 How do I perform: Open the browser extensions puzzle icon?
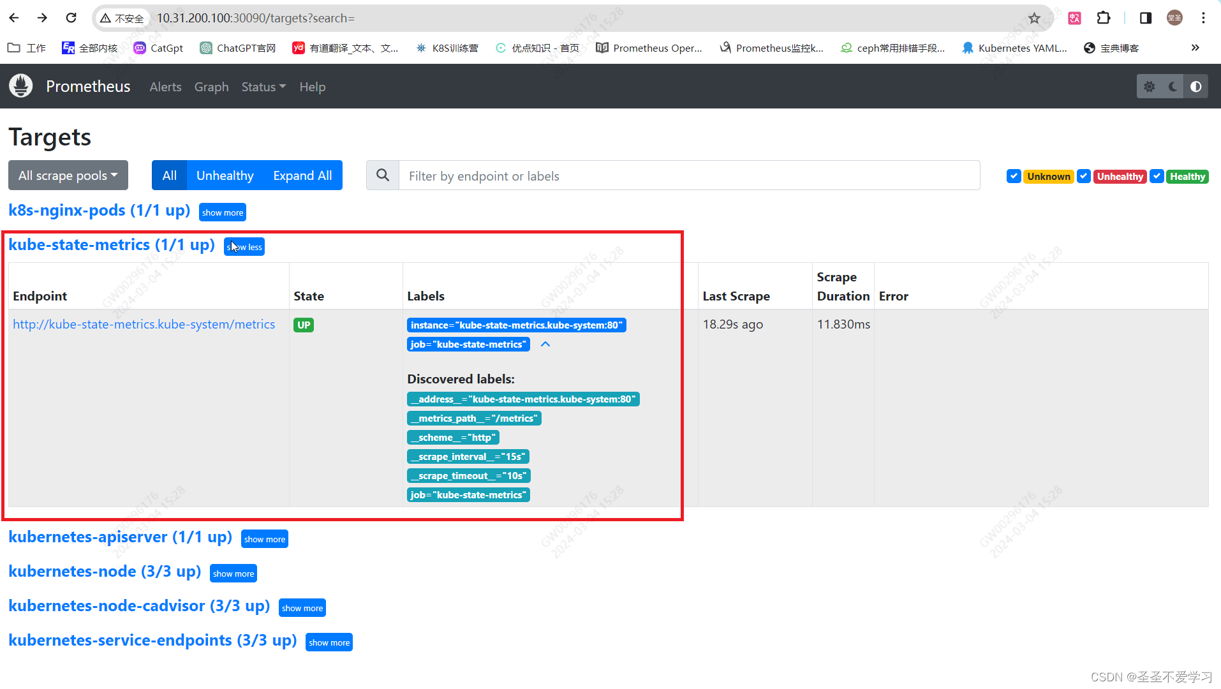coord(1104,18)
